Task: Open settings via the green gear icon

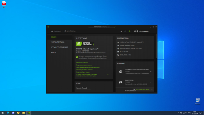Action: [130, 31]
